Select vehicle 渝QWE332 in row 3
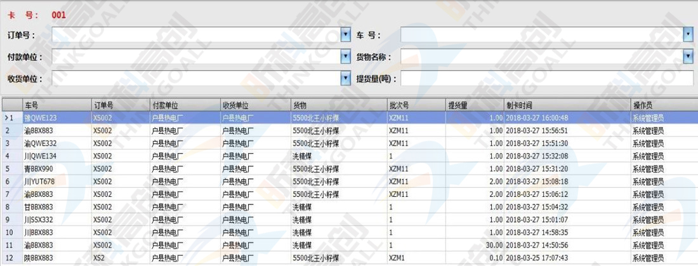698x266 pixels. tap(41, 143)
